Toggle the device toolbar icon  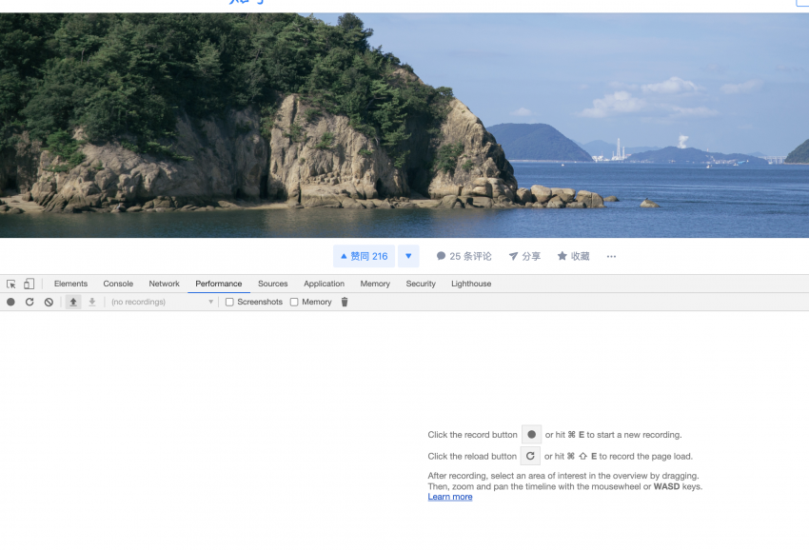30,284
